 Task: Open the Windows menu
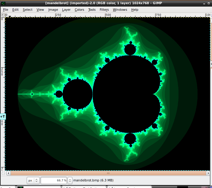pos(120,10)
